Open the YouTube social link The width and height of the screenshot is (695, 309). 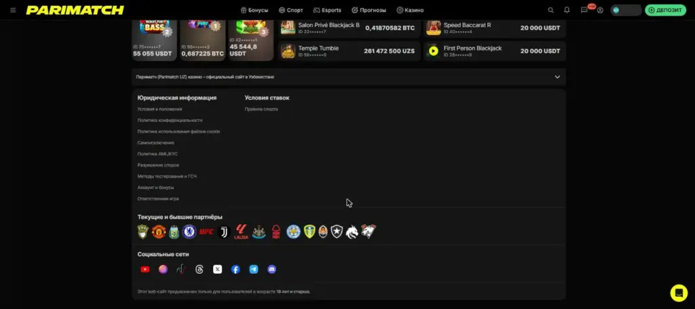coord(145,269)
